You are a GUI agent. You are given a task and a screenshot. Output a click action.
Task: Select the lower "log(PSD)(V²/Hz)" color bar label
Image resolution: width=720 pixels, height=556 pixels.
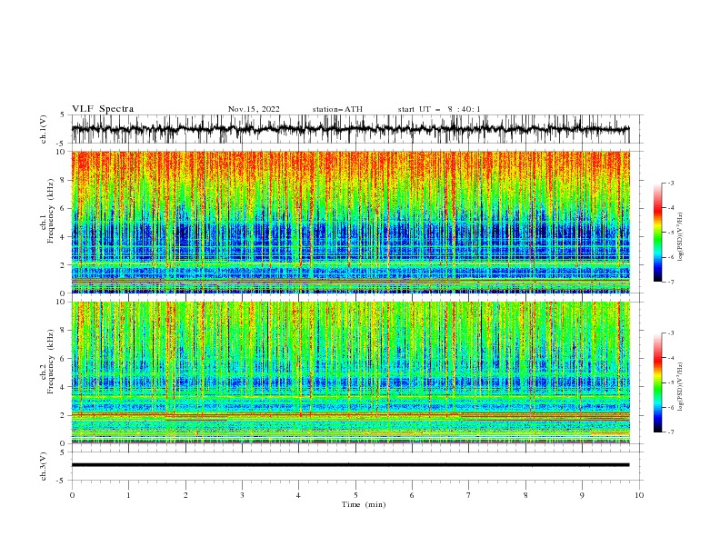coord(680,386)
